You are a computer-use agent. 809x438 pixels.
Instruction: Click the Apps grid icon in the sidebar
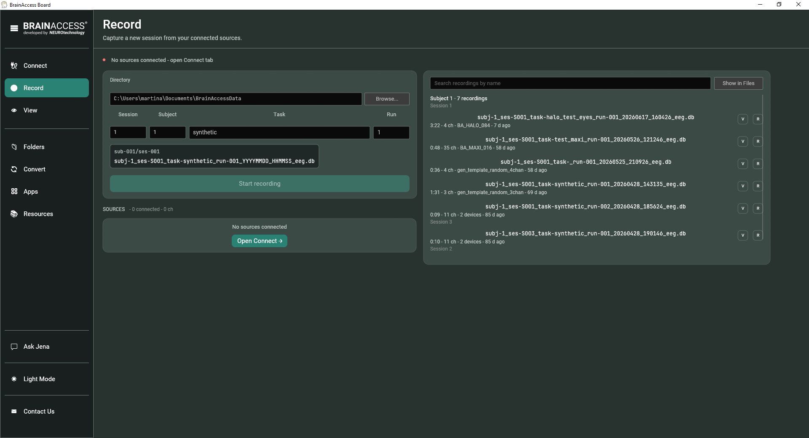click(14, 192)
